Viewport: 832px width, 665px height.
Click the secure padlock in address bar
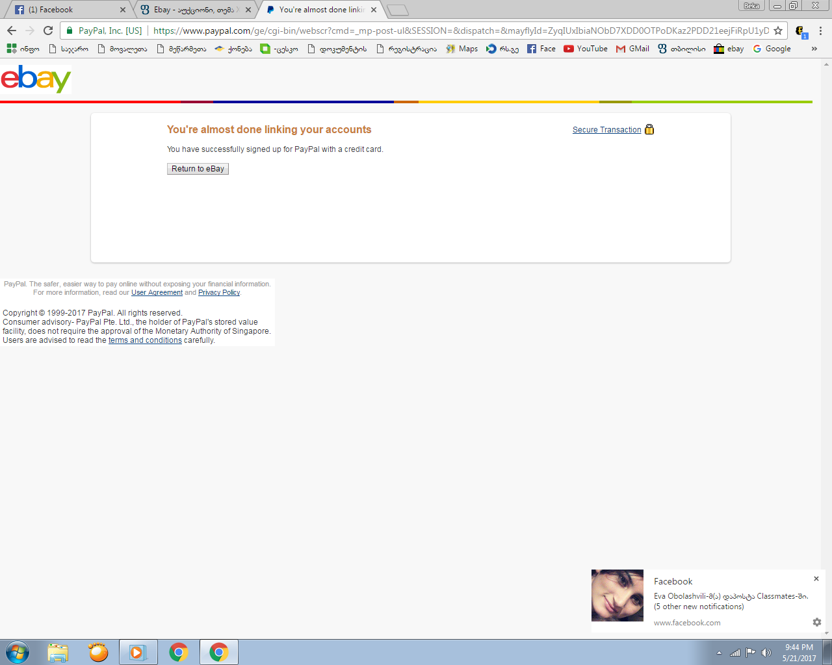pos(70,31)
